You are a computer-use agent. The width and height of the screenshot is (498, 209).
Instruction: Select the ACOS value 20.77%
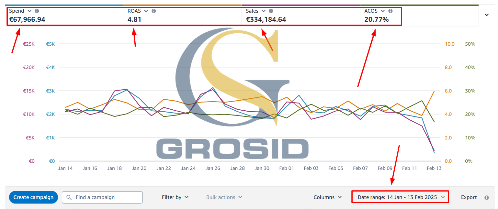[x=377, y=19]
